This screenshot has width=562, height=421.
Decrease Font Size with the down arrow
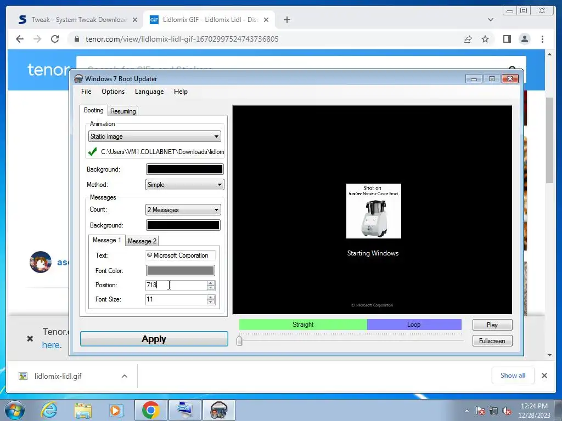point(211,302)
